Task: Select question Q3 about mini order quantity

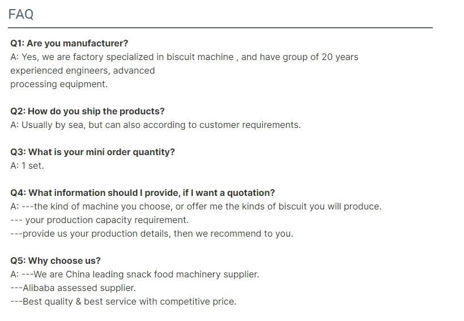Action: 92,152
